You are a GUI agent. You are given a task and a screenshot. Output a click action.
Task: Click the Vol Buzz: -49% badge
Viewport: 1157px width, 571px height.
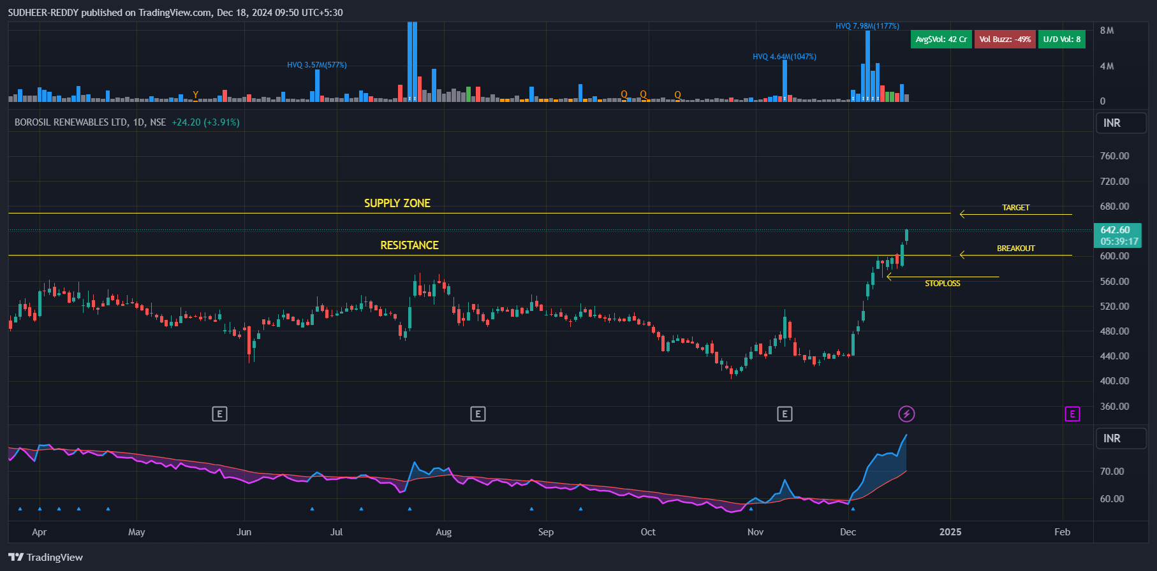[x=1005, y=40]
